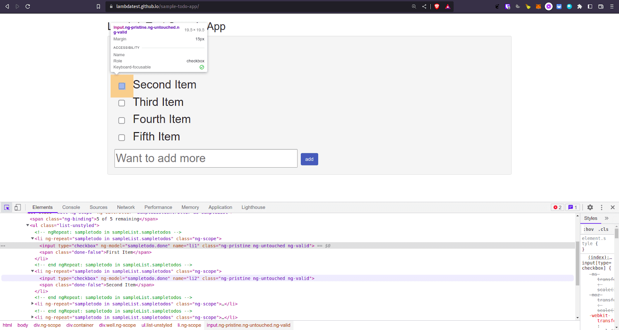Click the browser reload icon
The image size is (619, 330).
[x=27, y=7]
